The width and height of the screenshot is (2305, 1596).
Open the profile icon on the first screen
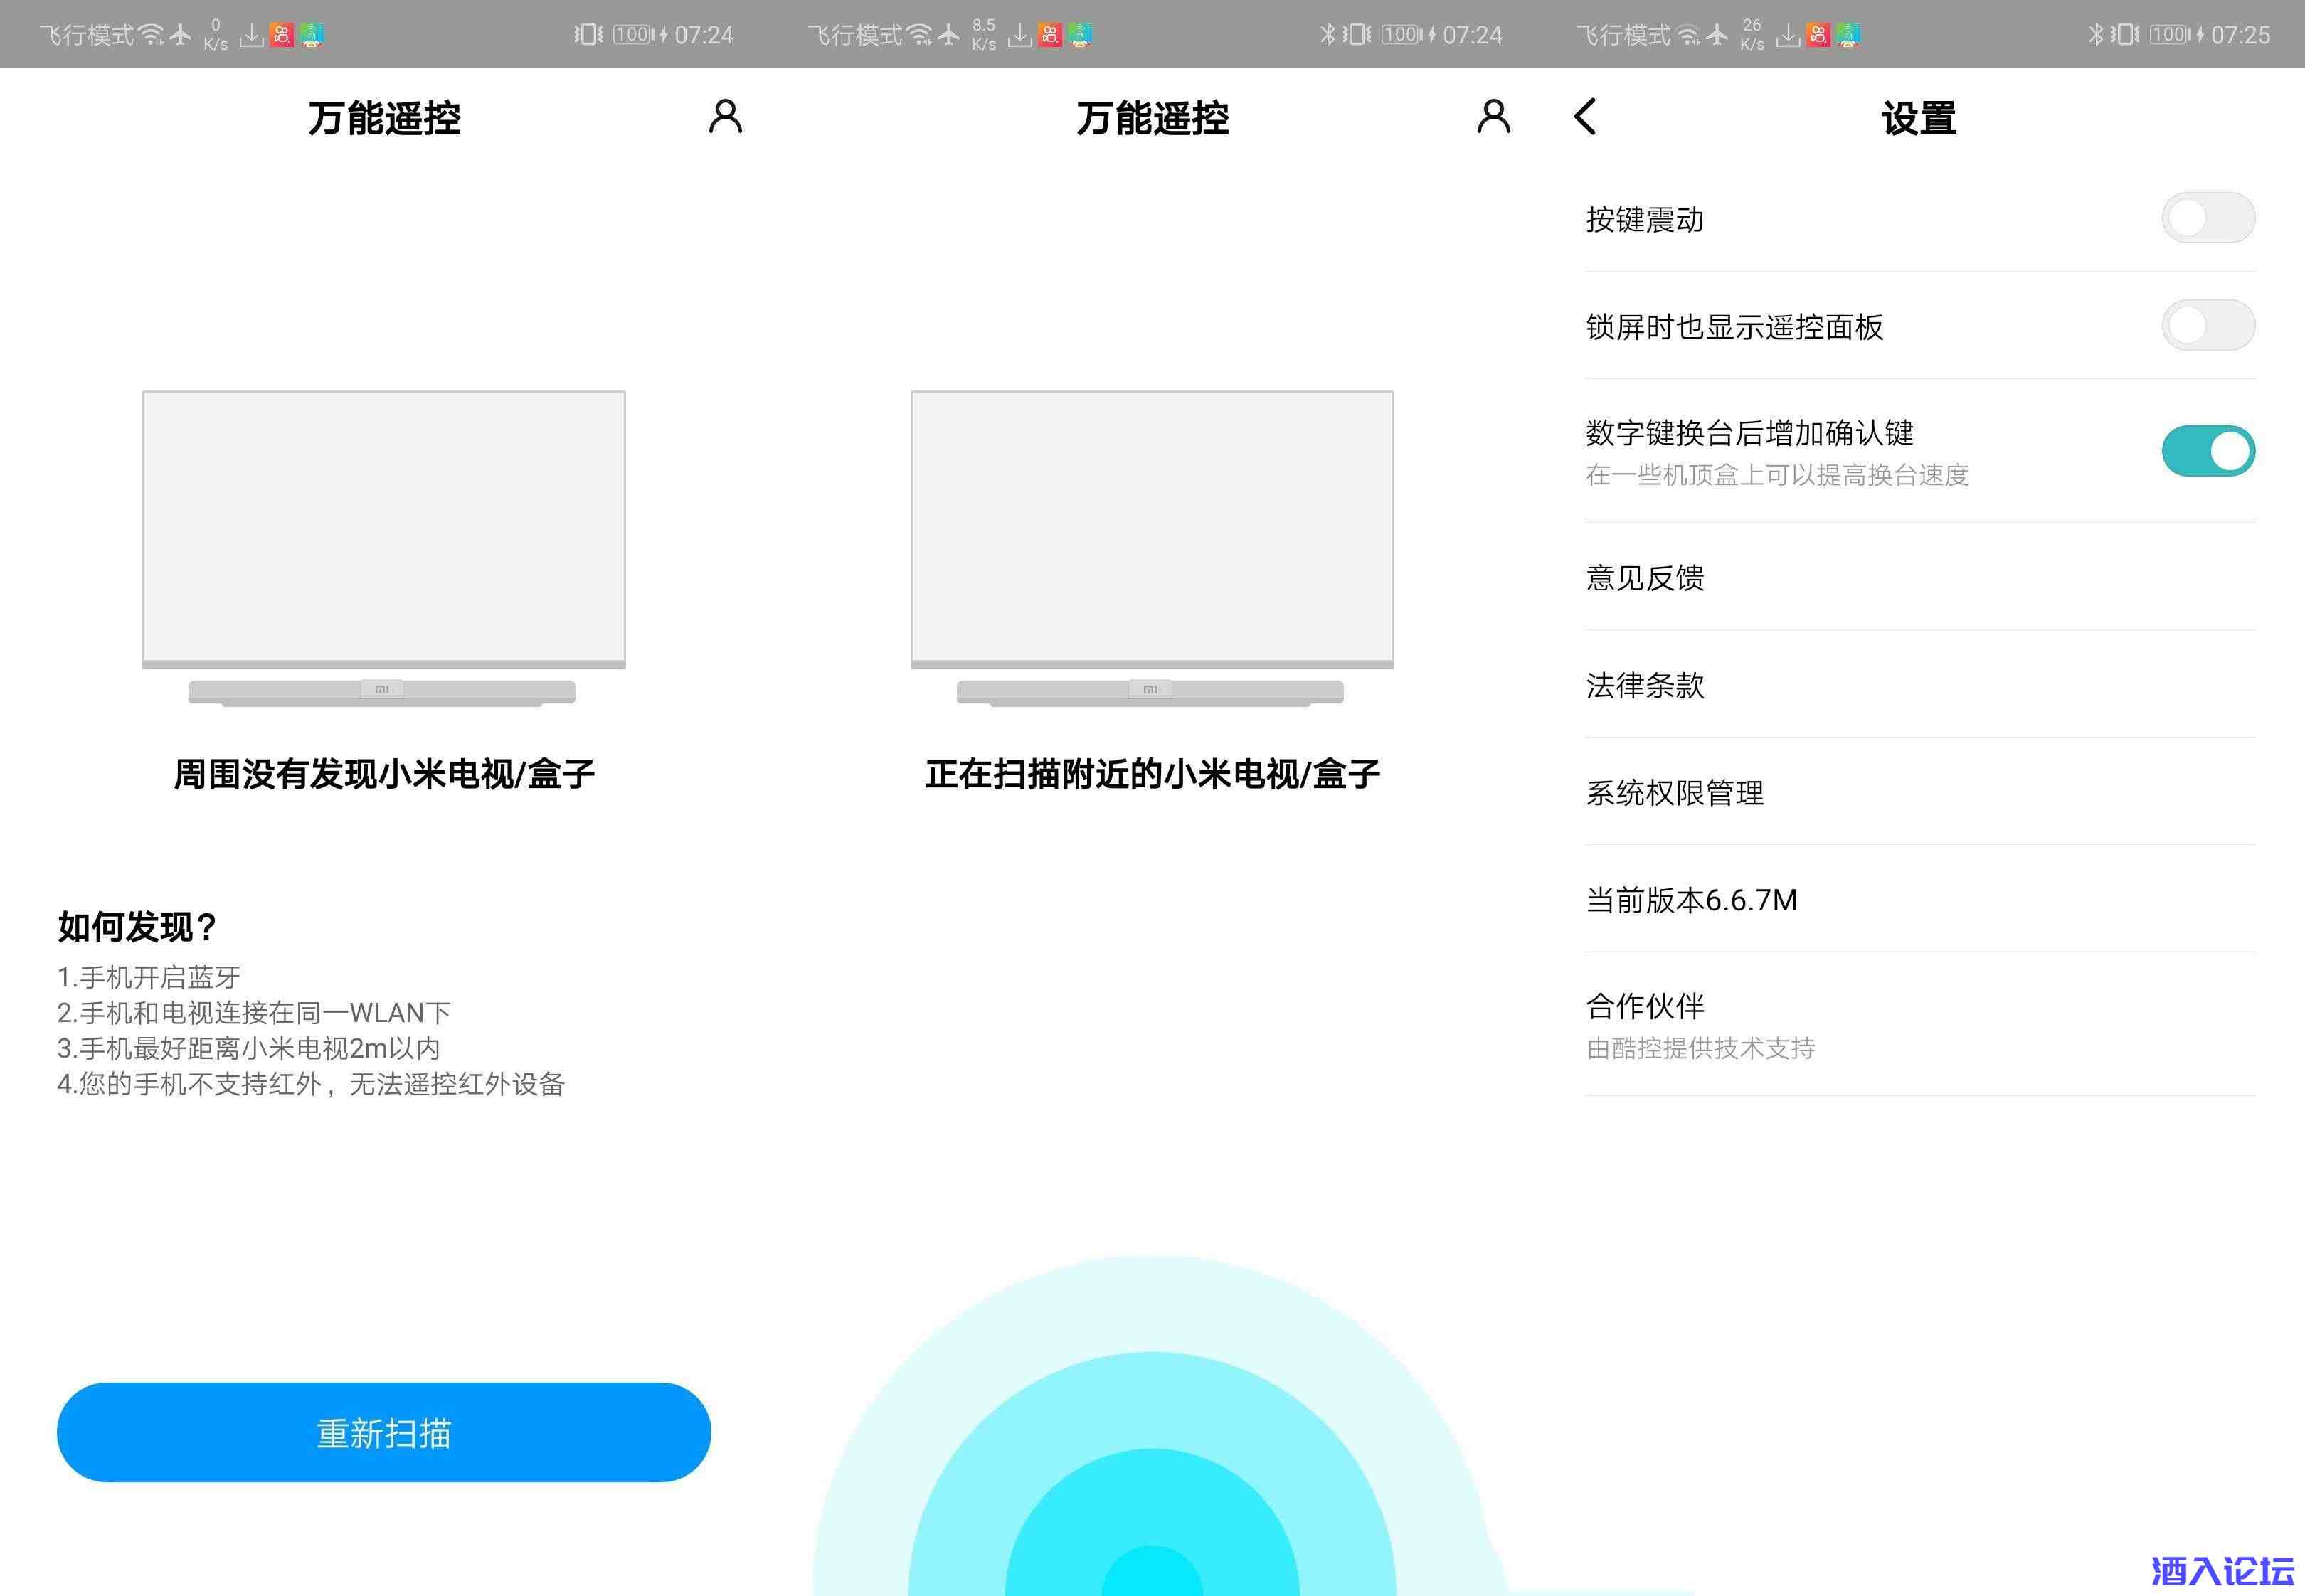click(x=725, y=116)
